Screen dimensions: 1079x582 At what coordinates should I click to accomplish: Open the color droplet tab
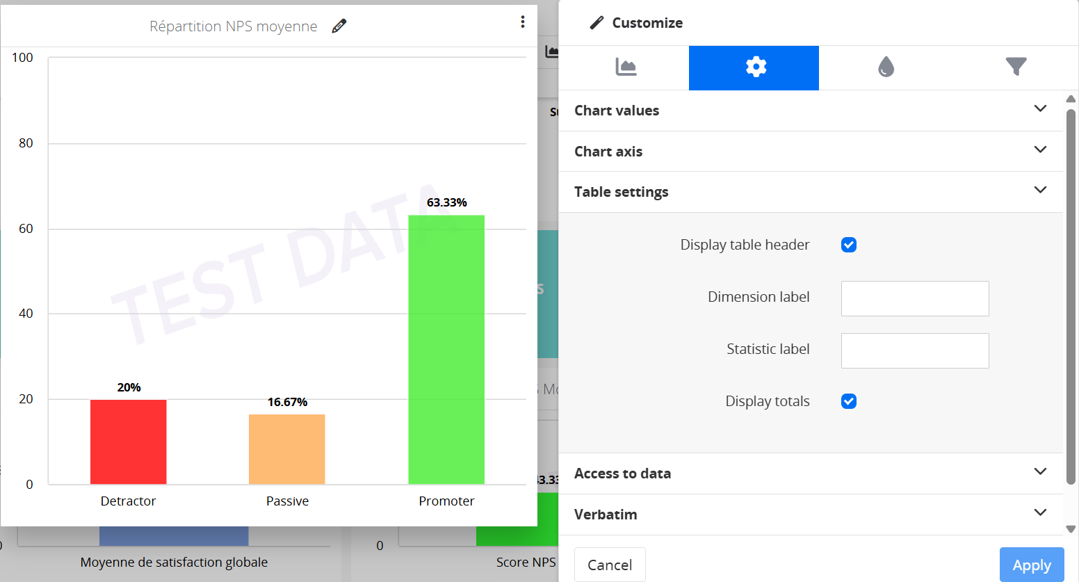885,67
